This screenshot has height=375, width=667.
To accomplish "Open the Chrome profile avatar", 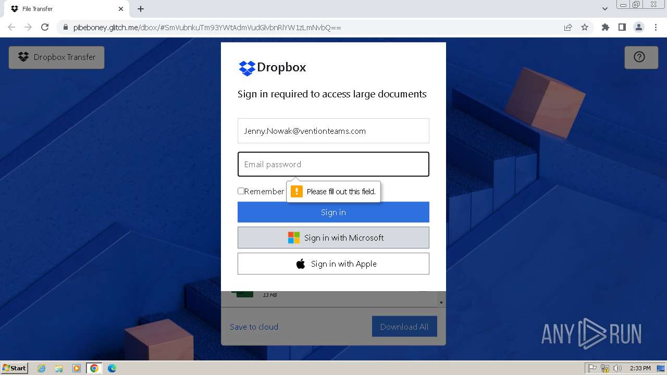I will click(639, 27).
